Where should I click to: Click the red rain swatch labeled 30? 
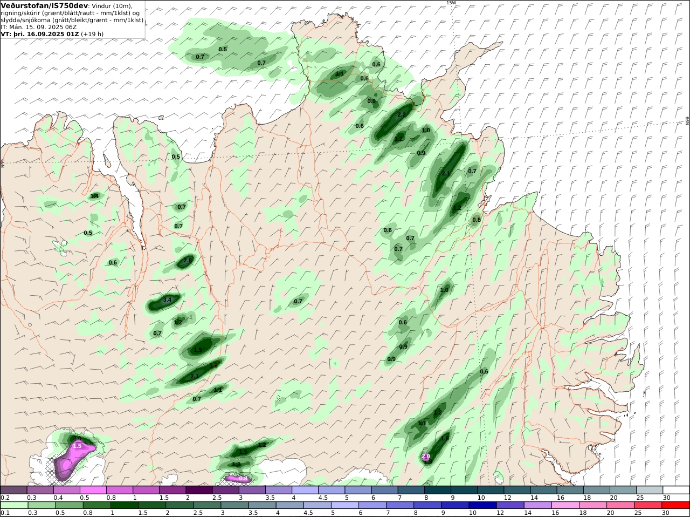676,505
